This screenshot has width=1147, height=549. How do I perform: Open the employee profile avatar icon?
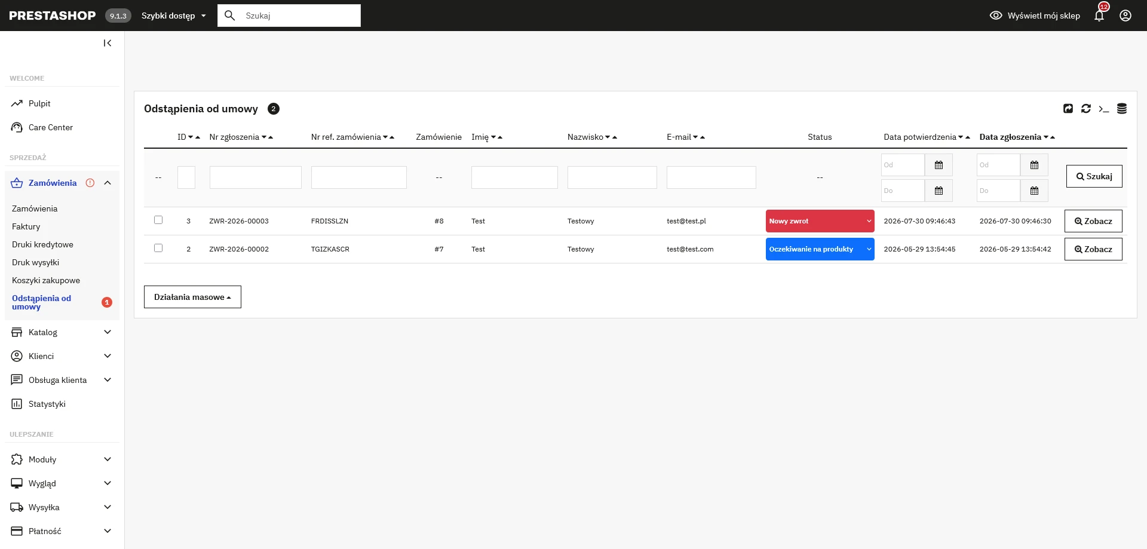pyautogui.click(x=1125, y=16)
